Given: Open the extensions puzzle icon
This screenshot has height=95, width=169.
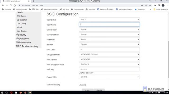Looking at the screenshot, I should point(155,5).
